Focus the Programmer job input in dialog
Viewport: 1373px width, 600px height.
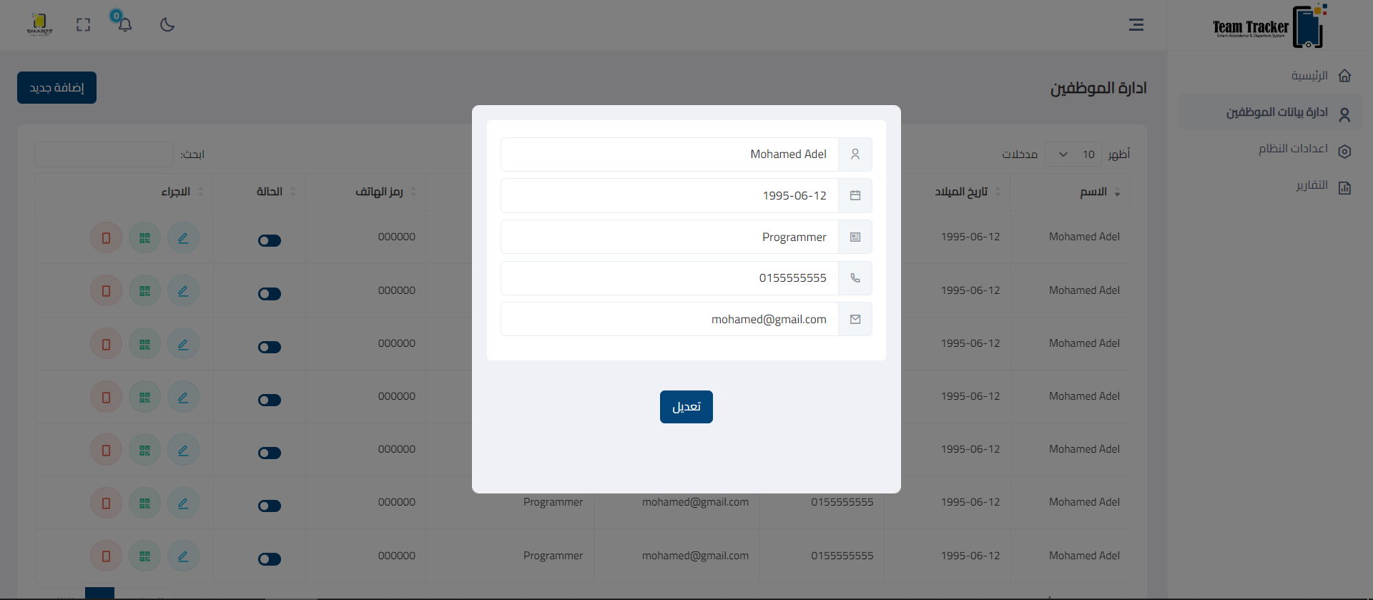pos(669,237)
